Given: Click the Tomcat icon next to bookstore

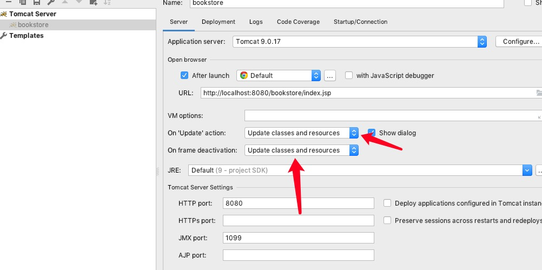Looking at the screenshot, I should click(x=13, y=25).
